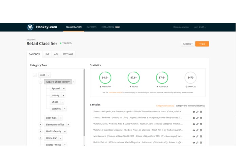Click the orange Train button
The height and width of the screenshot is (168, 236).
coord(202,44)
